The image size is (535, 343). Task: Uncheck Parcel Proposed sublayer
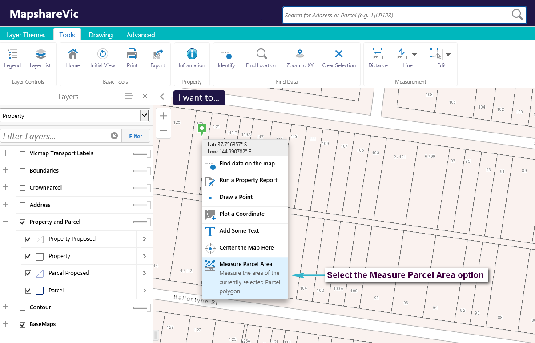28,274
